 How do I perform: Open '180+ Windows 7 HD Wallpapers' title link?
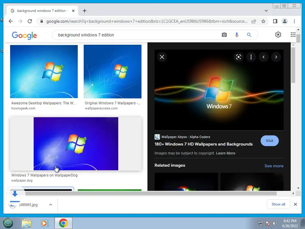[203, 144]
